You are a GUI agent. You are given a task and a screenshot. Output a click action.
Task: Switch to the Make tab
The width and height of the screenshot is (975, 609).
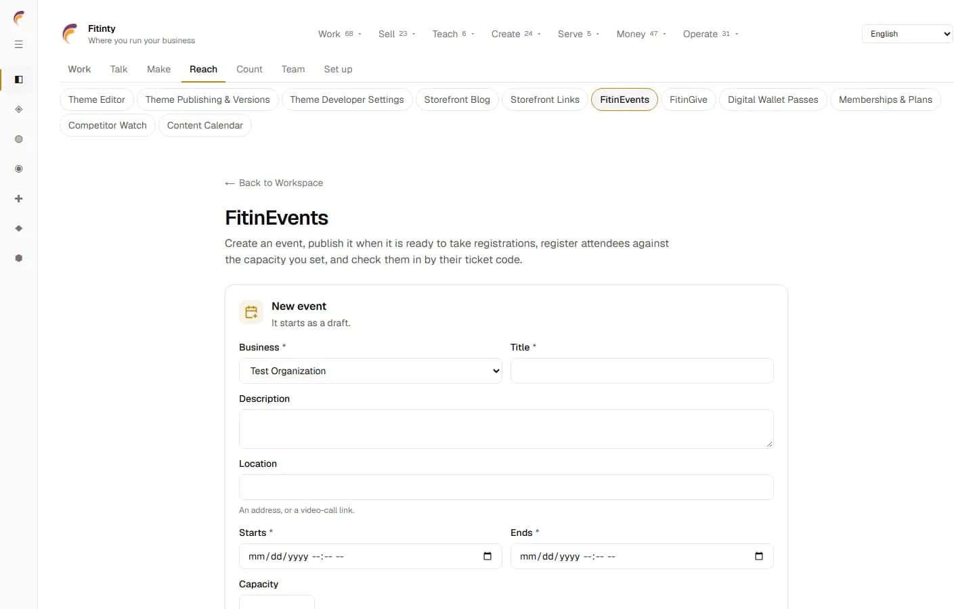(x=158, y=69)
